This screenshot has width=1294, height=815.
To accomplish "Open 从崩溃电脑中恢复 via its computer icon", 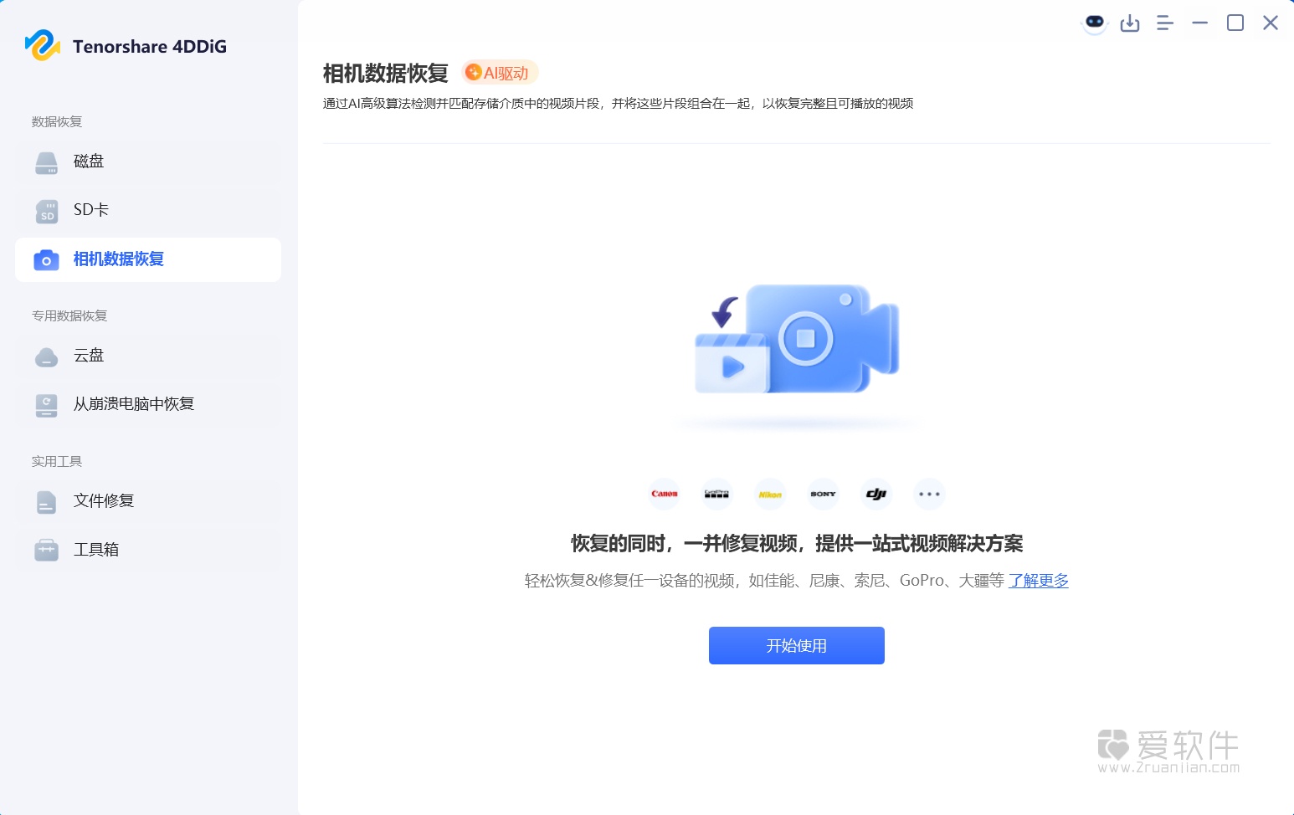I will click(45, 404).
